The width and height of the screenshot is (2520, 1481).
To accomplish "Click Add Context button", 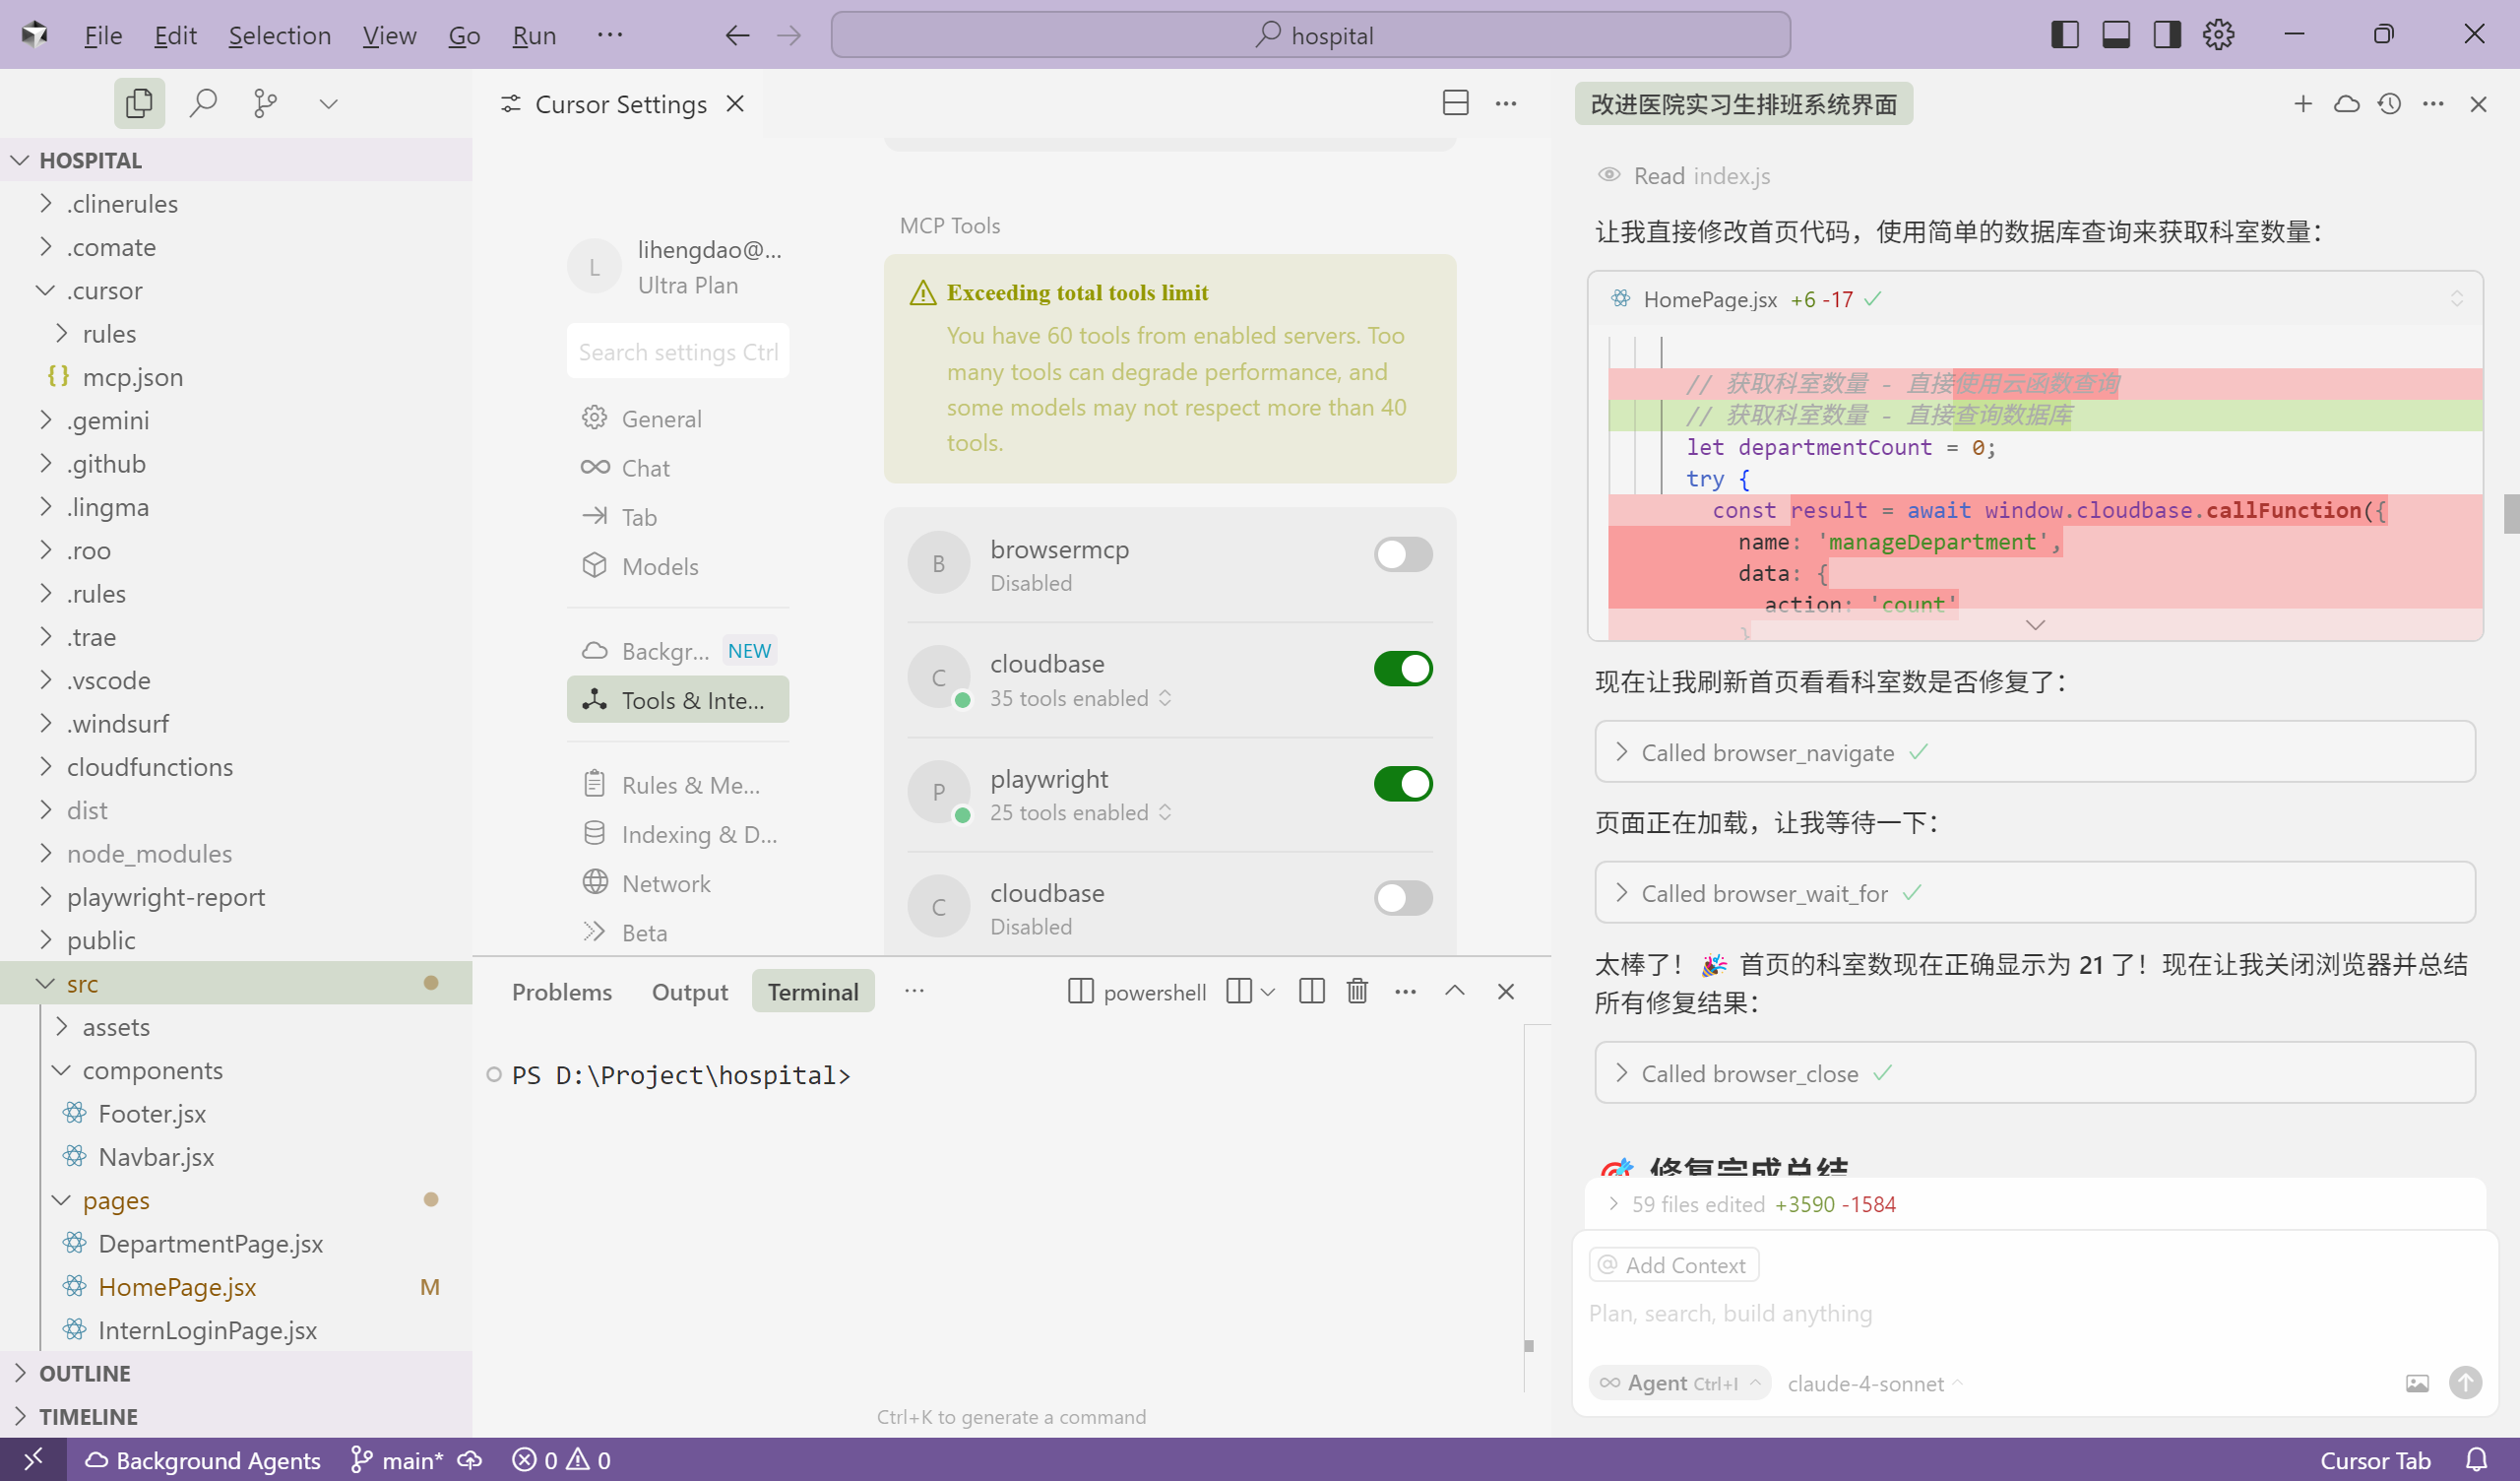I will (1673, 1264).
